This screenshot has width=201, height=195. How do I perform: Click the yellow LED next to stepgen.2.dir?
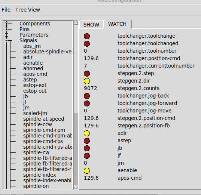pos(87,81)
